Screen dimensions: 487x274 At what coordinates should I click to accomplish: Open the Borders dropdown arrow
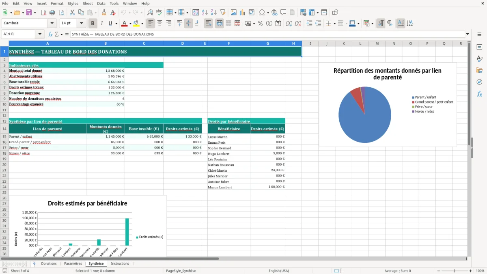(335, 24)
